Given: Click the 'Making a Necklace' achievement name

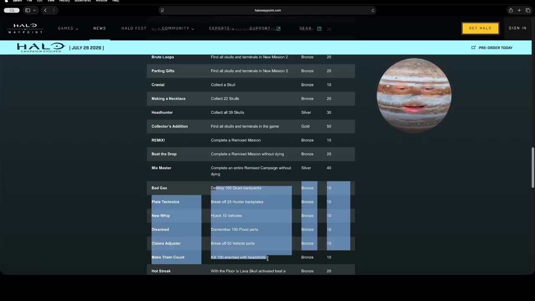Looking at the screenshot, I should (168, 99).
